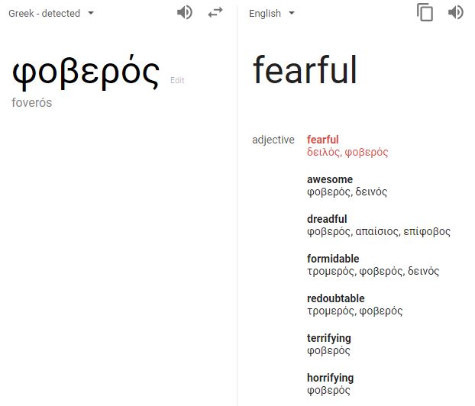Select the red fearful dictionary entry
Image resolution: width=475 pixels, height=406 pixels.
pos(322,140)
